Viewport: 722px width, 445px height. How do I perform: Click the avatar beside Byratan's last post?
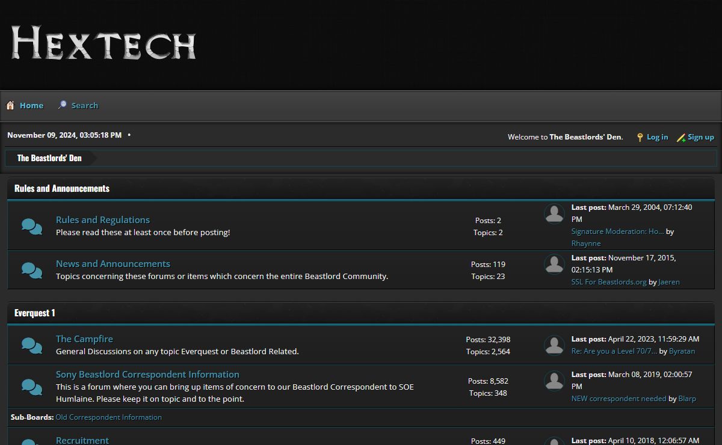pos(554,345)
